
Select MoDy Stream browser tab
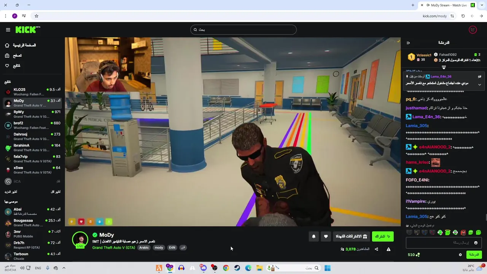[447, 5]
